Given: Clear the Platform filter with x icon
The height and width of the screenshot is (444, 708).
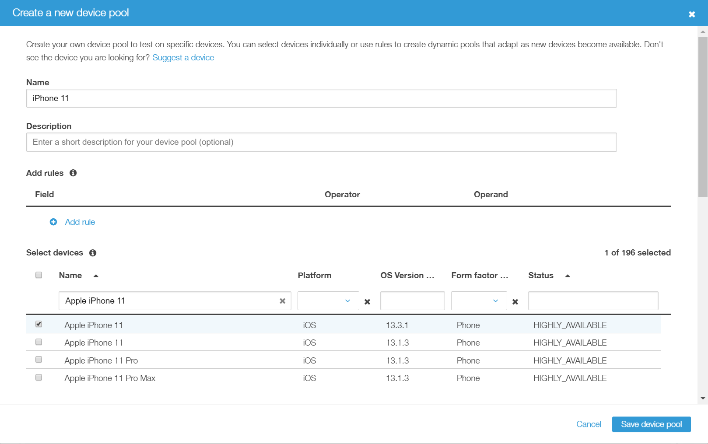Looking at the screenshot, I should (x=367, y=302).
